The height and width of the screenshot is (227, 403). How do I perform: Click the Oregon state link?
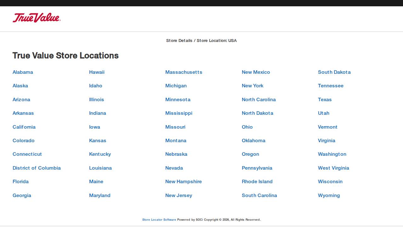tap(250, 154)
